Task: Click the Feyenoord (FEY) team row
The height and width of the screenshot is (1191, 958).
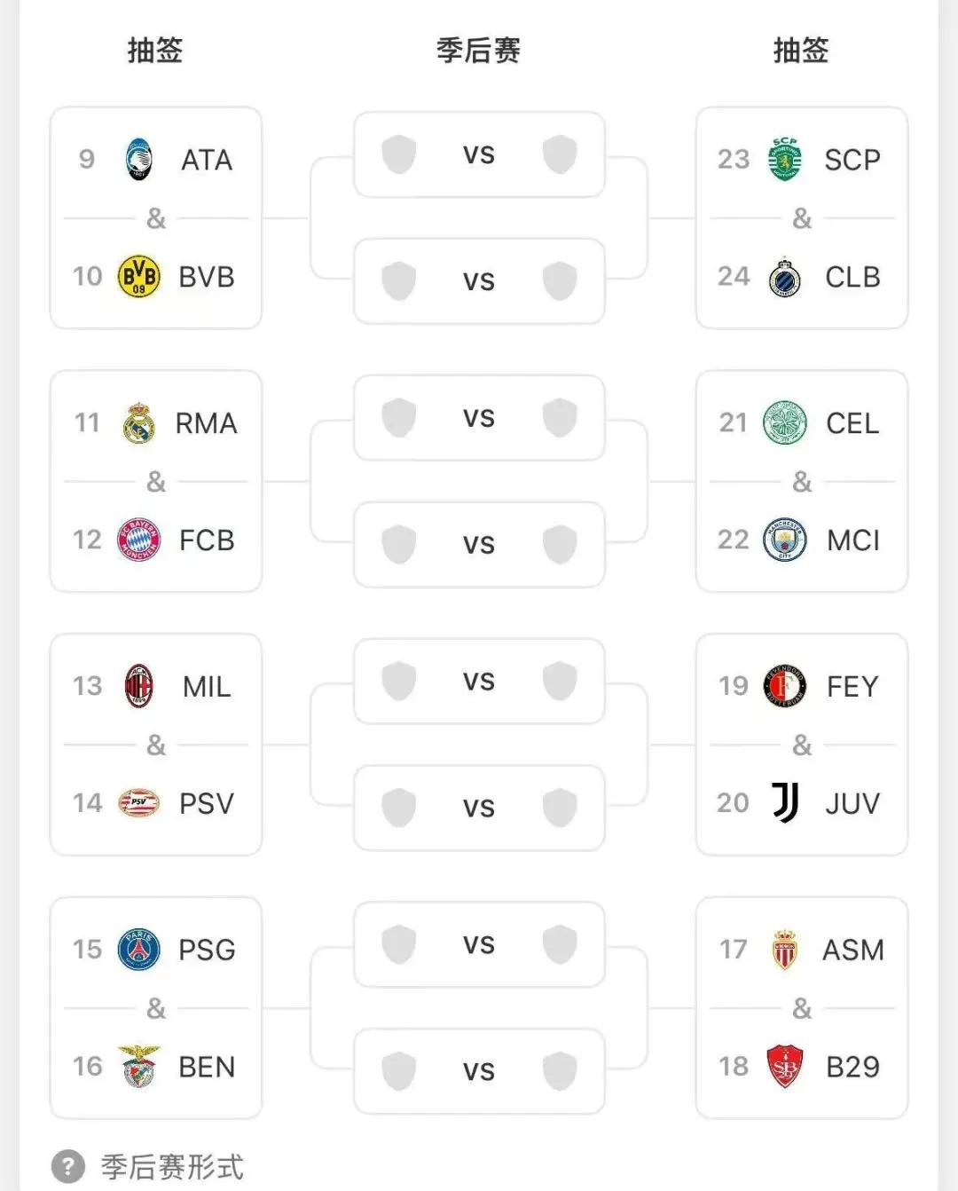Action: pyautogui.click(x=801, y=686)
